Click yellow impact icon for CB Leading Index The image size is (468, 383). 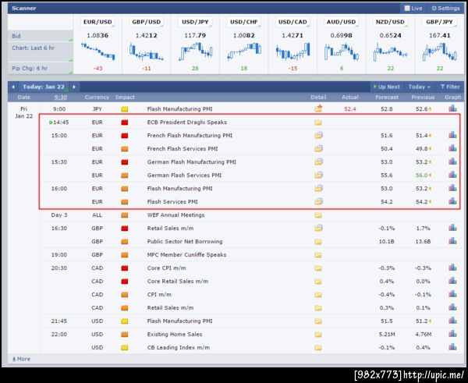click(x=125, y=348)
